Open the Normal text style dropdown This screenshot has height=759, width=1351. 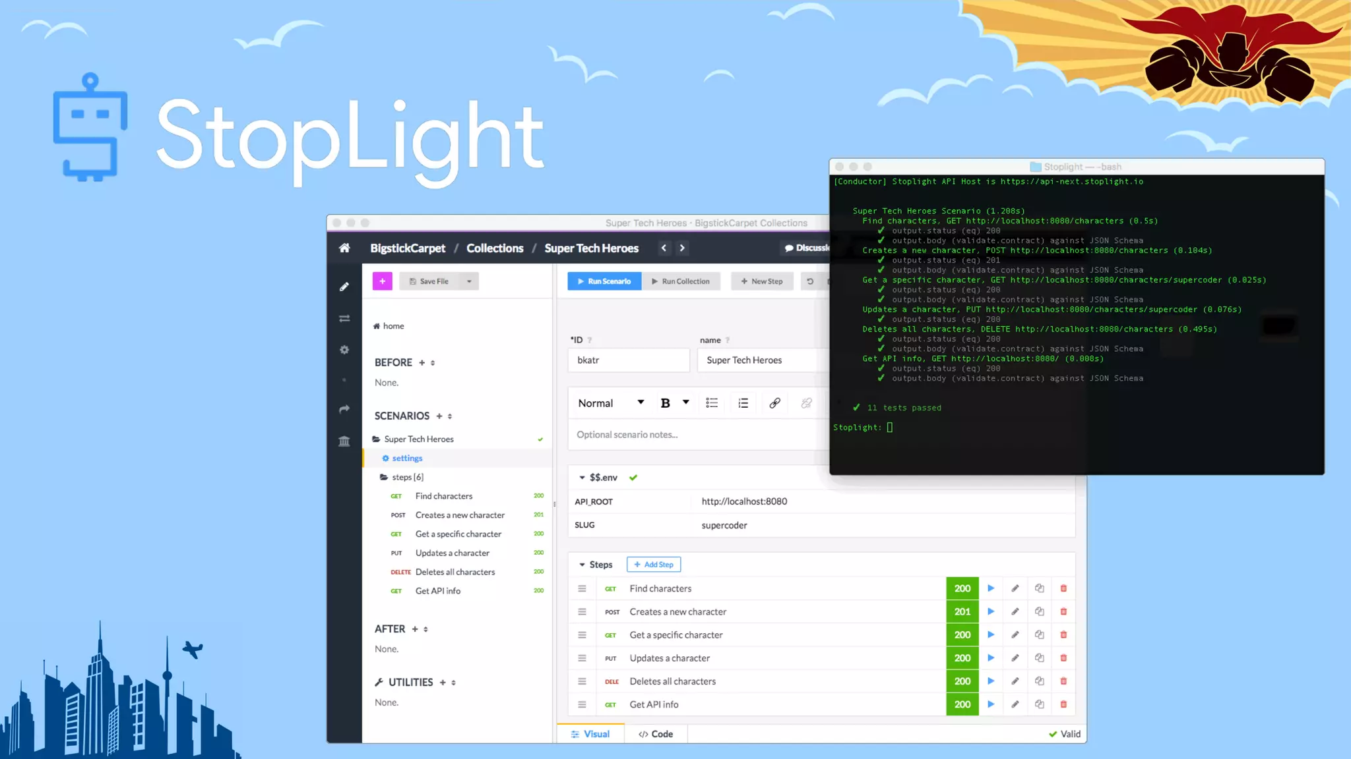click(x=610, y=403)
